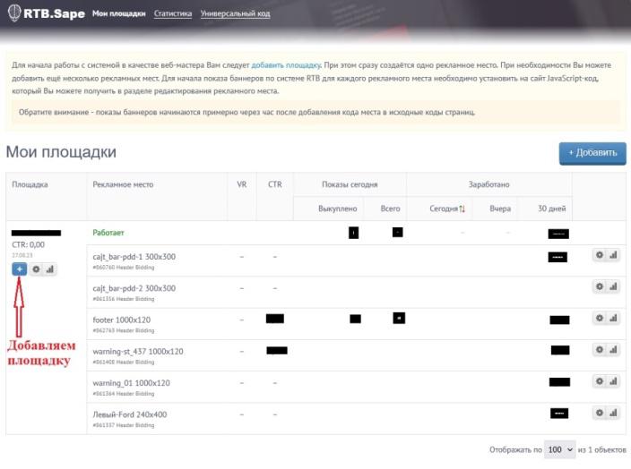Click the CTR: 0,00 site value

coord(28,244)
